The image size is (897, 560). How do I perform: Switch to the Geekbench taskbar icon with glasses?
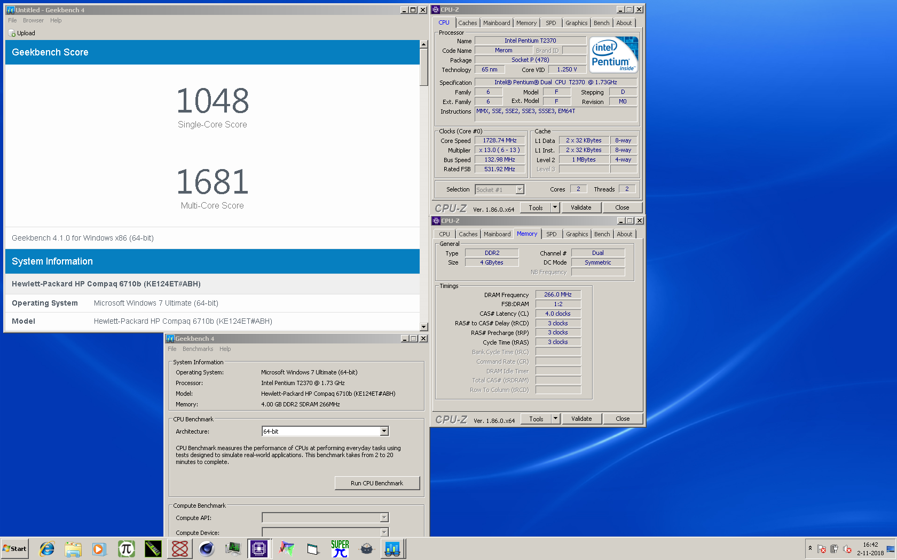click(x=393, y=548)
